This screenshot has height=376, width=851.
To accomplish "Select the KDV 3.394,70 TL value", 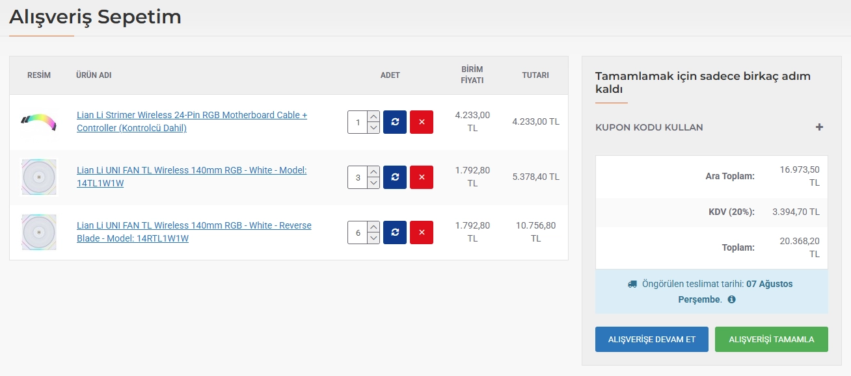I will 796,212.
